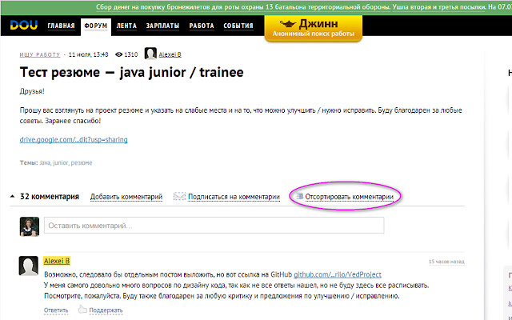Click the sort comments icon
512x320 pixels.
[299, 196]
